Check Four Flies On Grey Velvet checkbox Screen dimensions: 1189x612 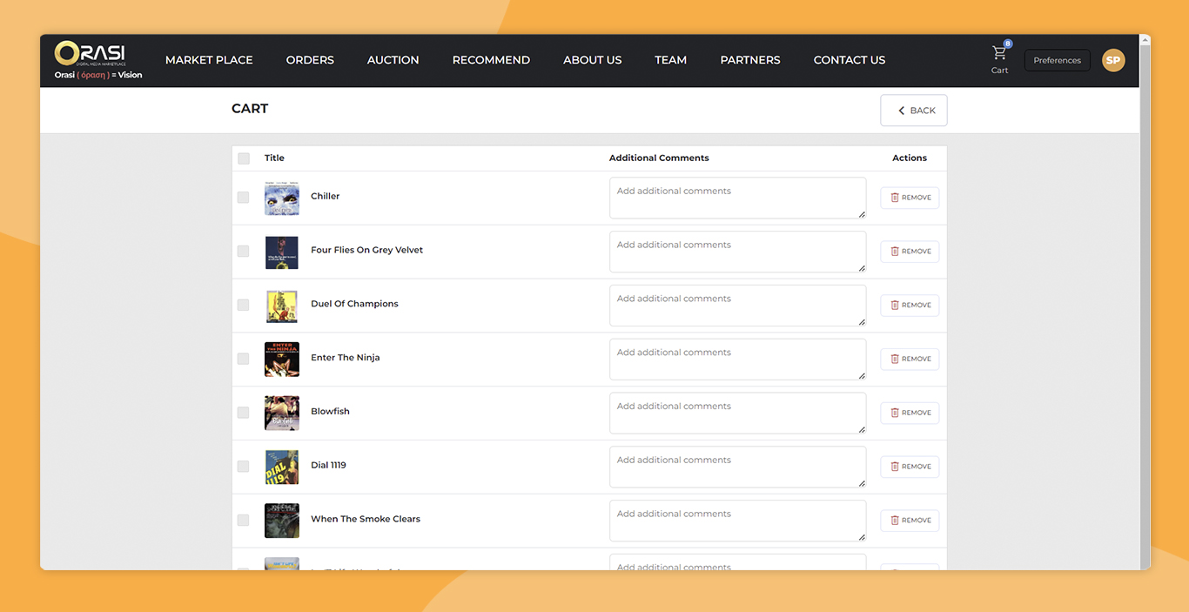click(x=244, y=252)
